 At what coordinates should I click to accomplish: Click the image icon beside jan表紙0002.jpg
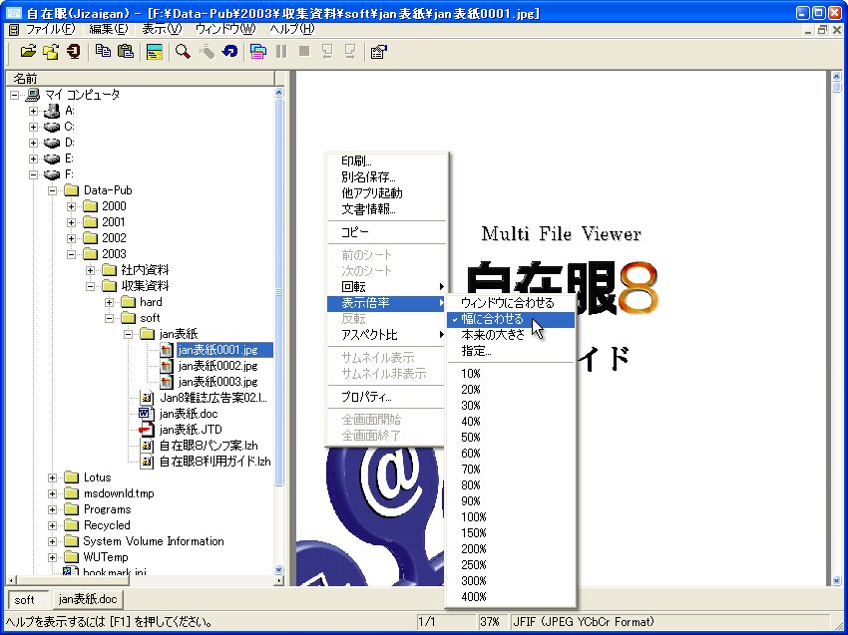click(x=166, y=366)
